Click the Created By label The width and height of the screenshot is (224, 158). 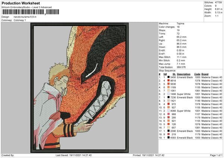coord(8,155)
